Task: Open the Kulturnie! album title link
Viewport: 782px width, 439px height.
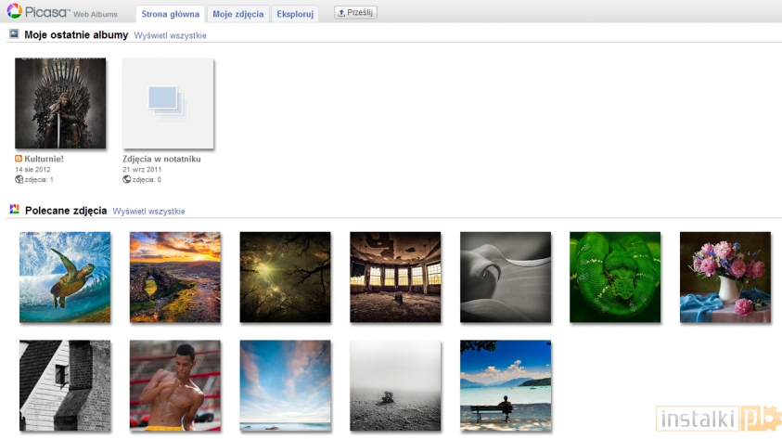Action: (44, 159)
